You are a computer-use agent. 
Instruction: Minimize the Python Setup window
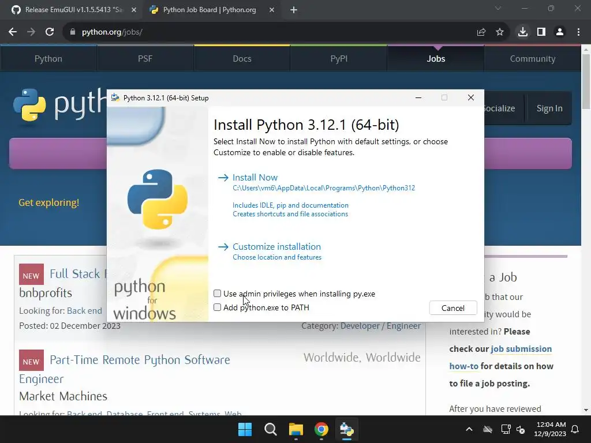point(418,98)
